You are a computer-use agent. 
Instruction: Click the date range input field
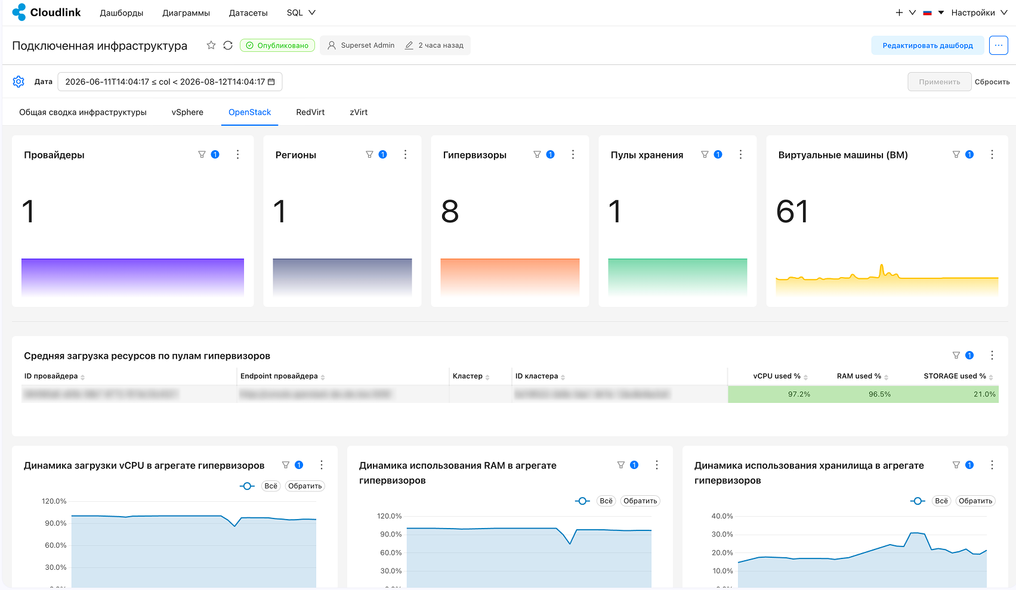(x=170, y=82)
